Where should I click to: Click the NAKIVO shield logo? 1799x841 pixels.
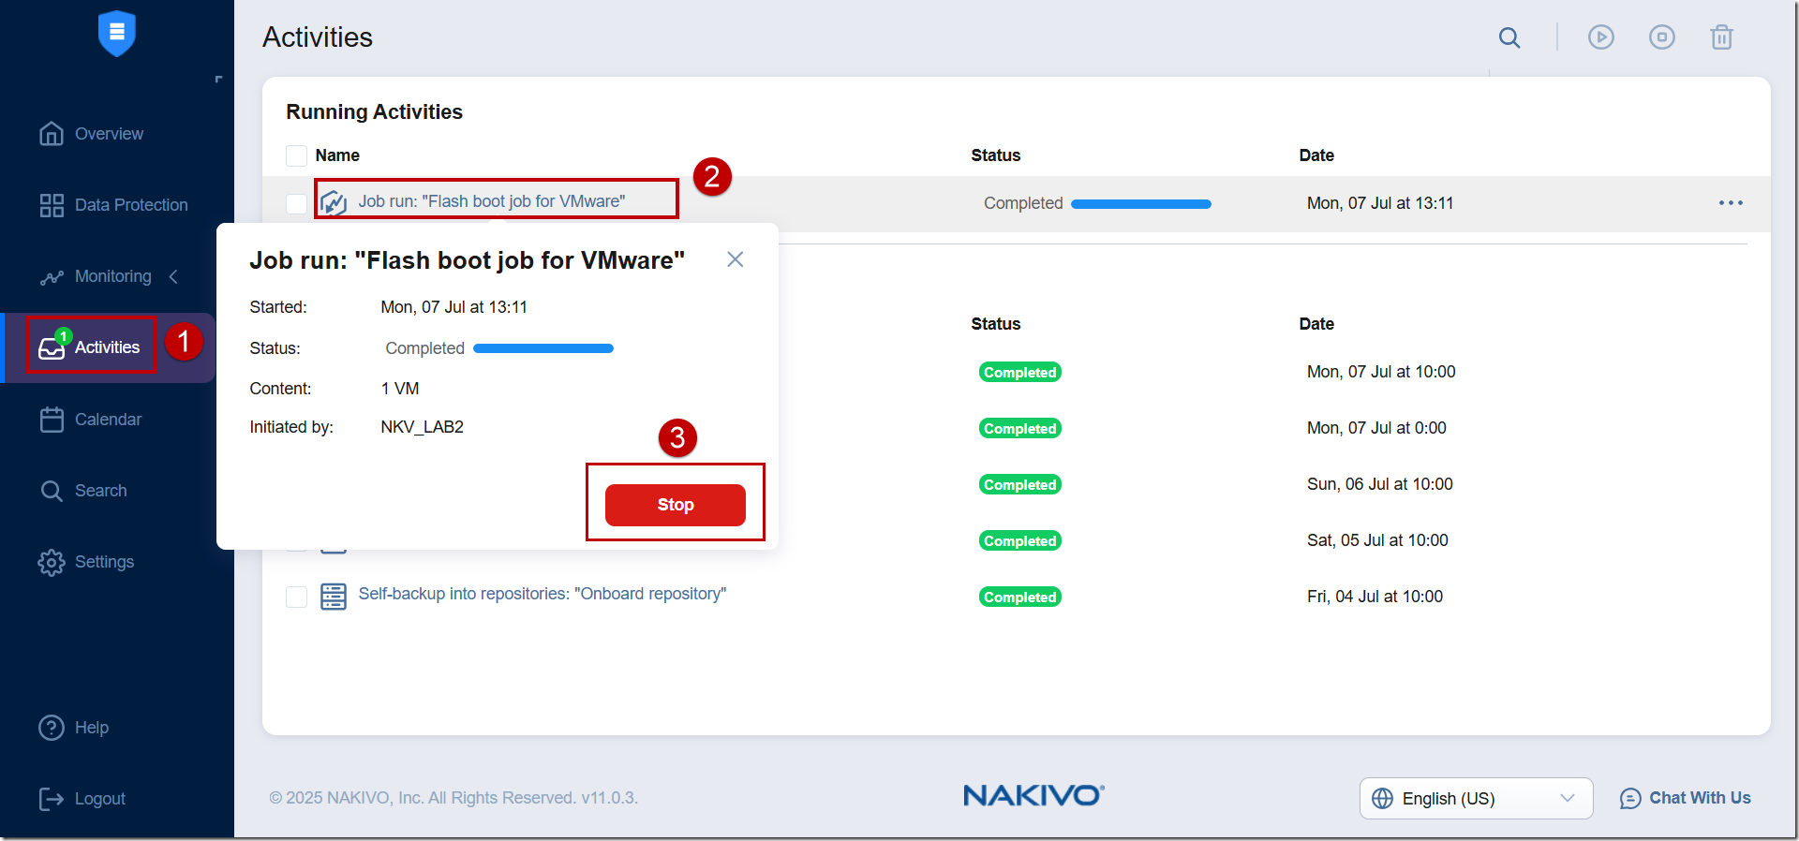coord(117,33)
